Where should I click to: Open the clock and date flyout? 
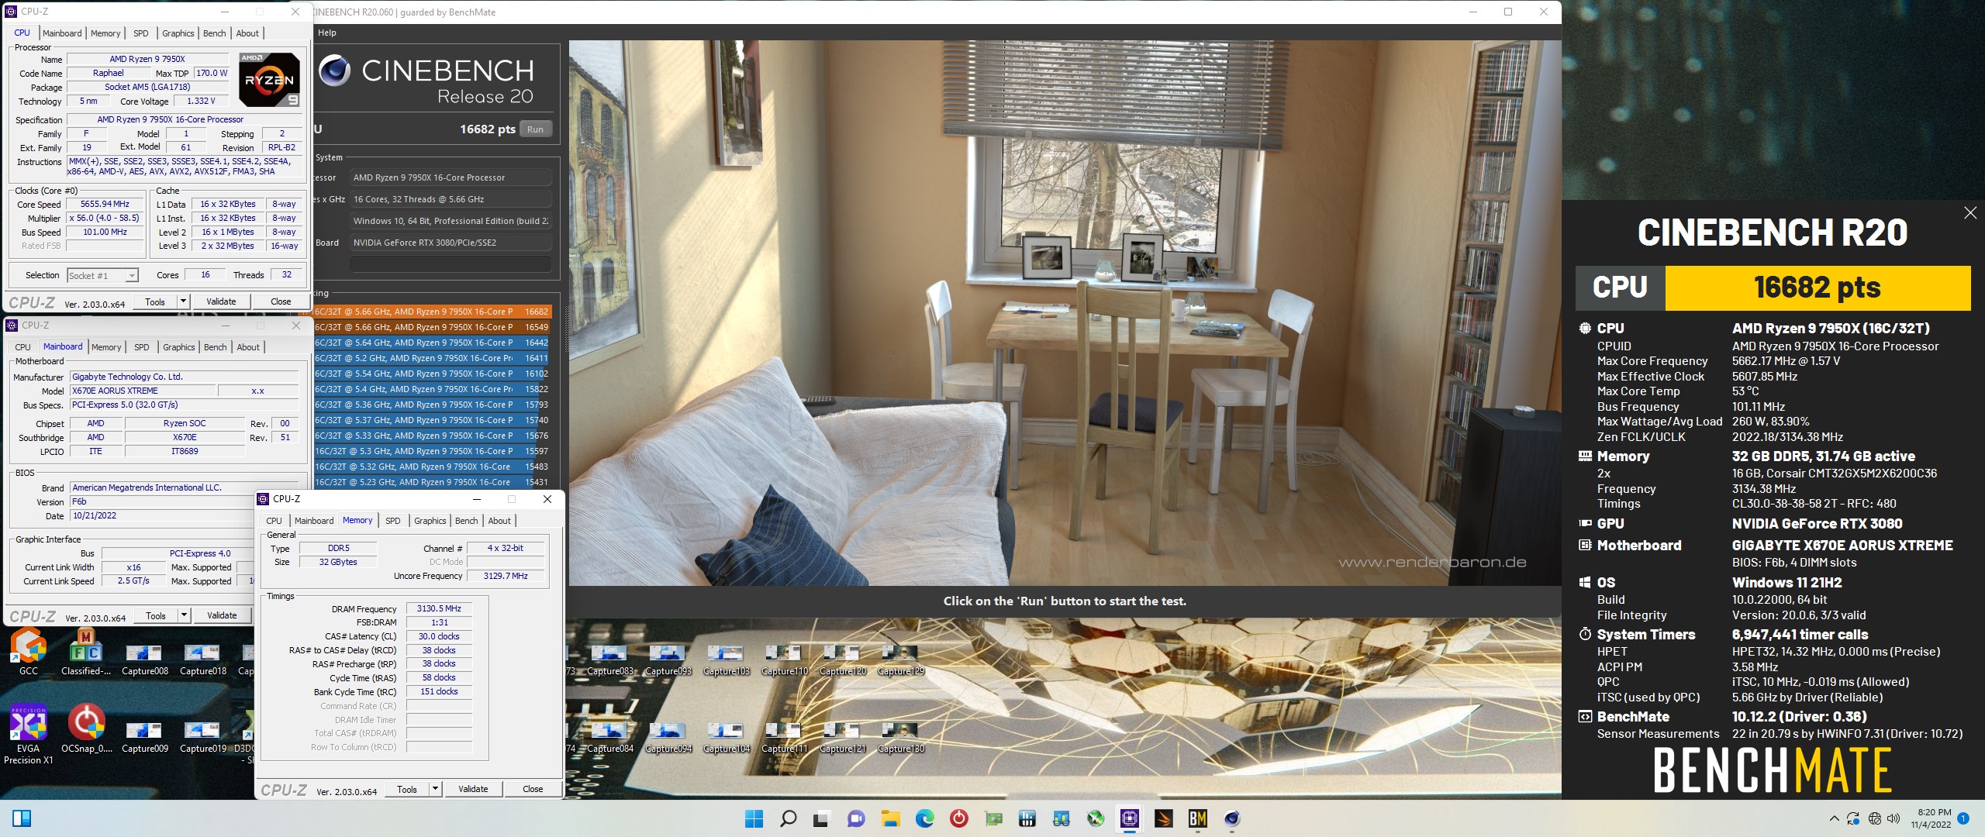click(x=1931, y=818)
